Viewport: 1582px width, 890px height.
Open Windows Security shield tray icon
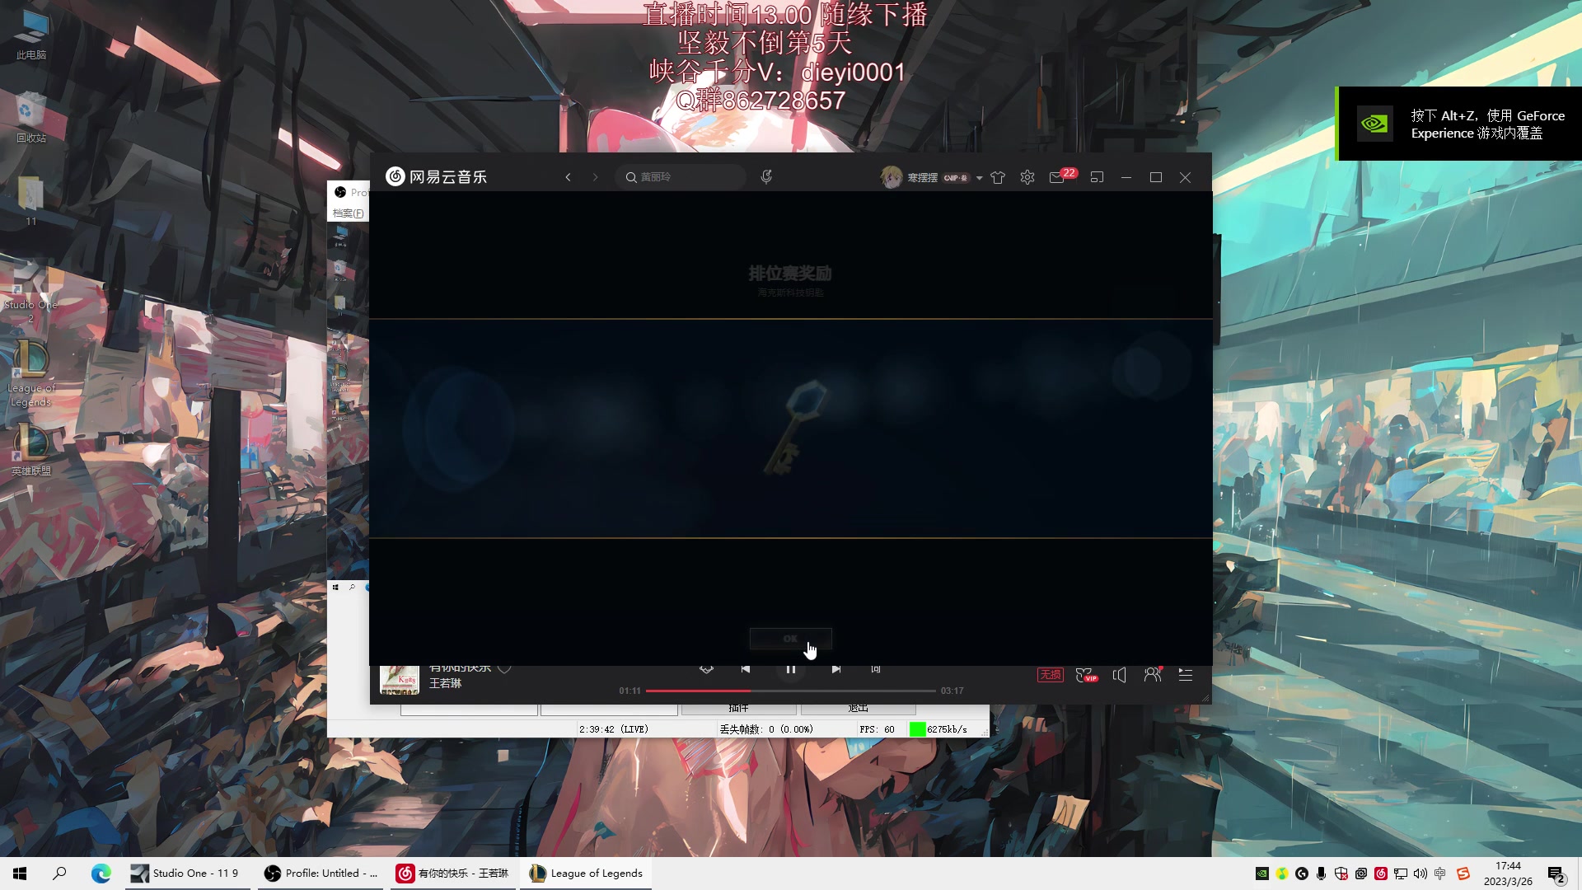(1341, 874)
